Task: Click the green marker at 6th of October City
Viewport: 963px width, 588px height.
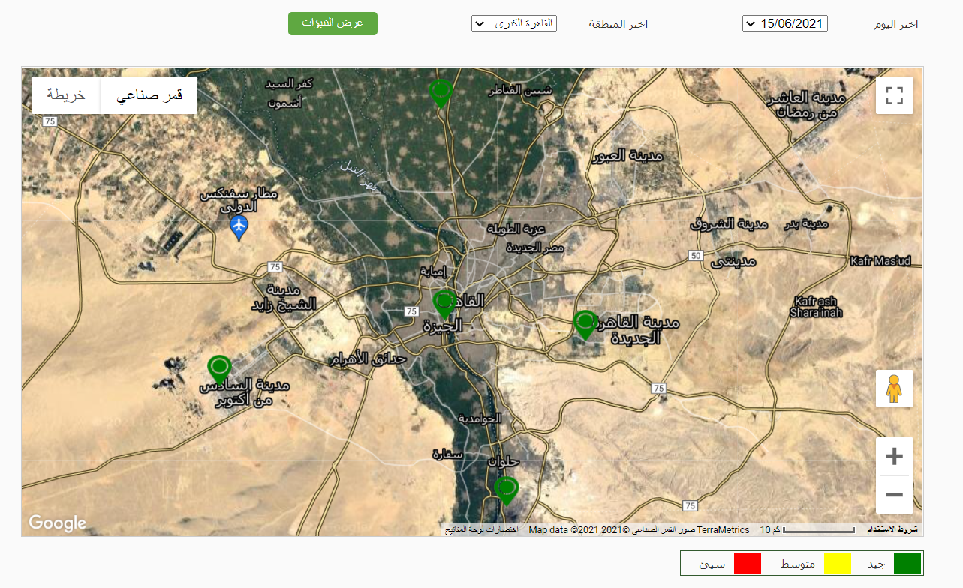Action: (x=219, y=368)
